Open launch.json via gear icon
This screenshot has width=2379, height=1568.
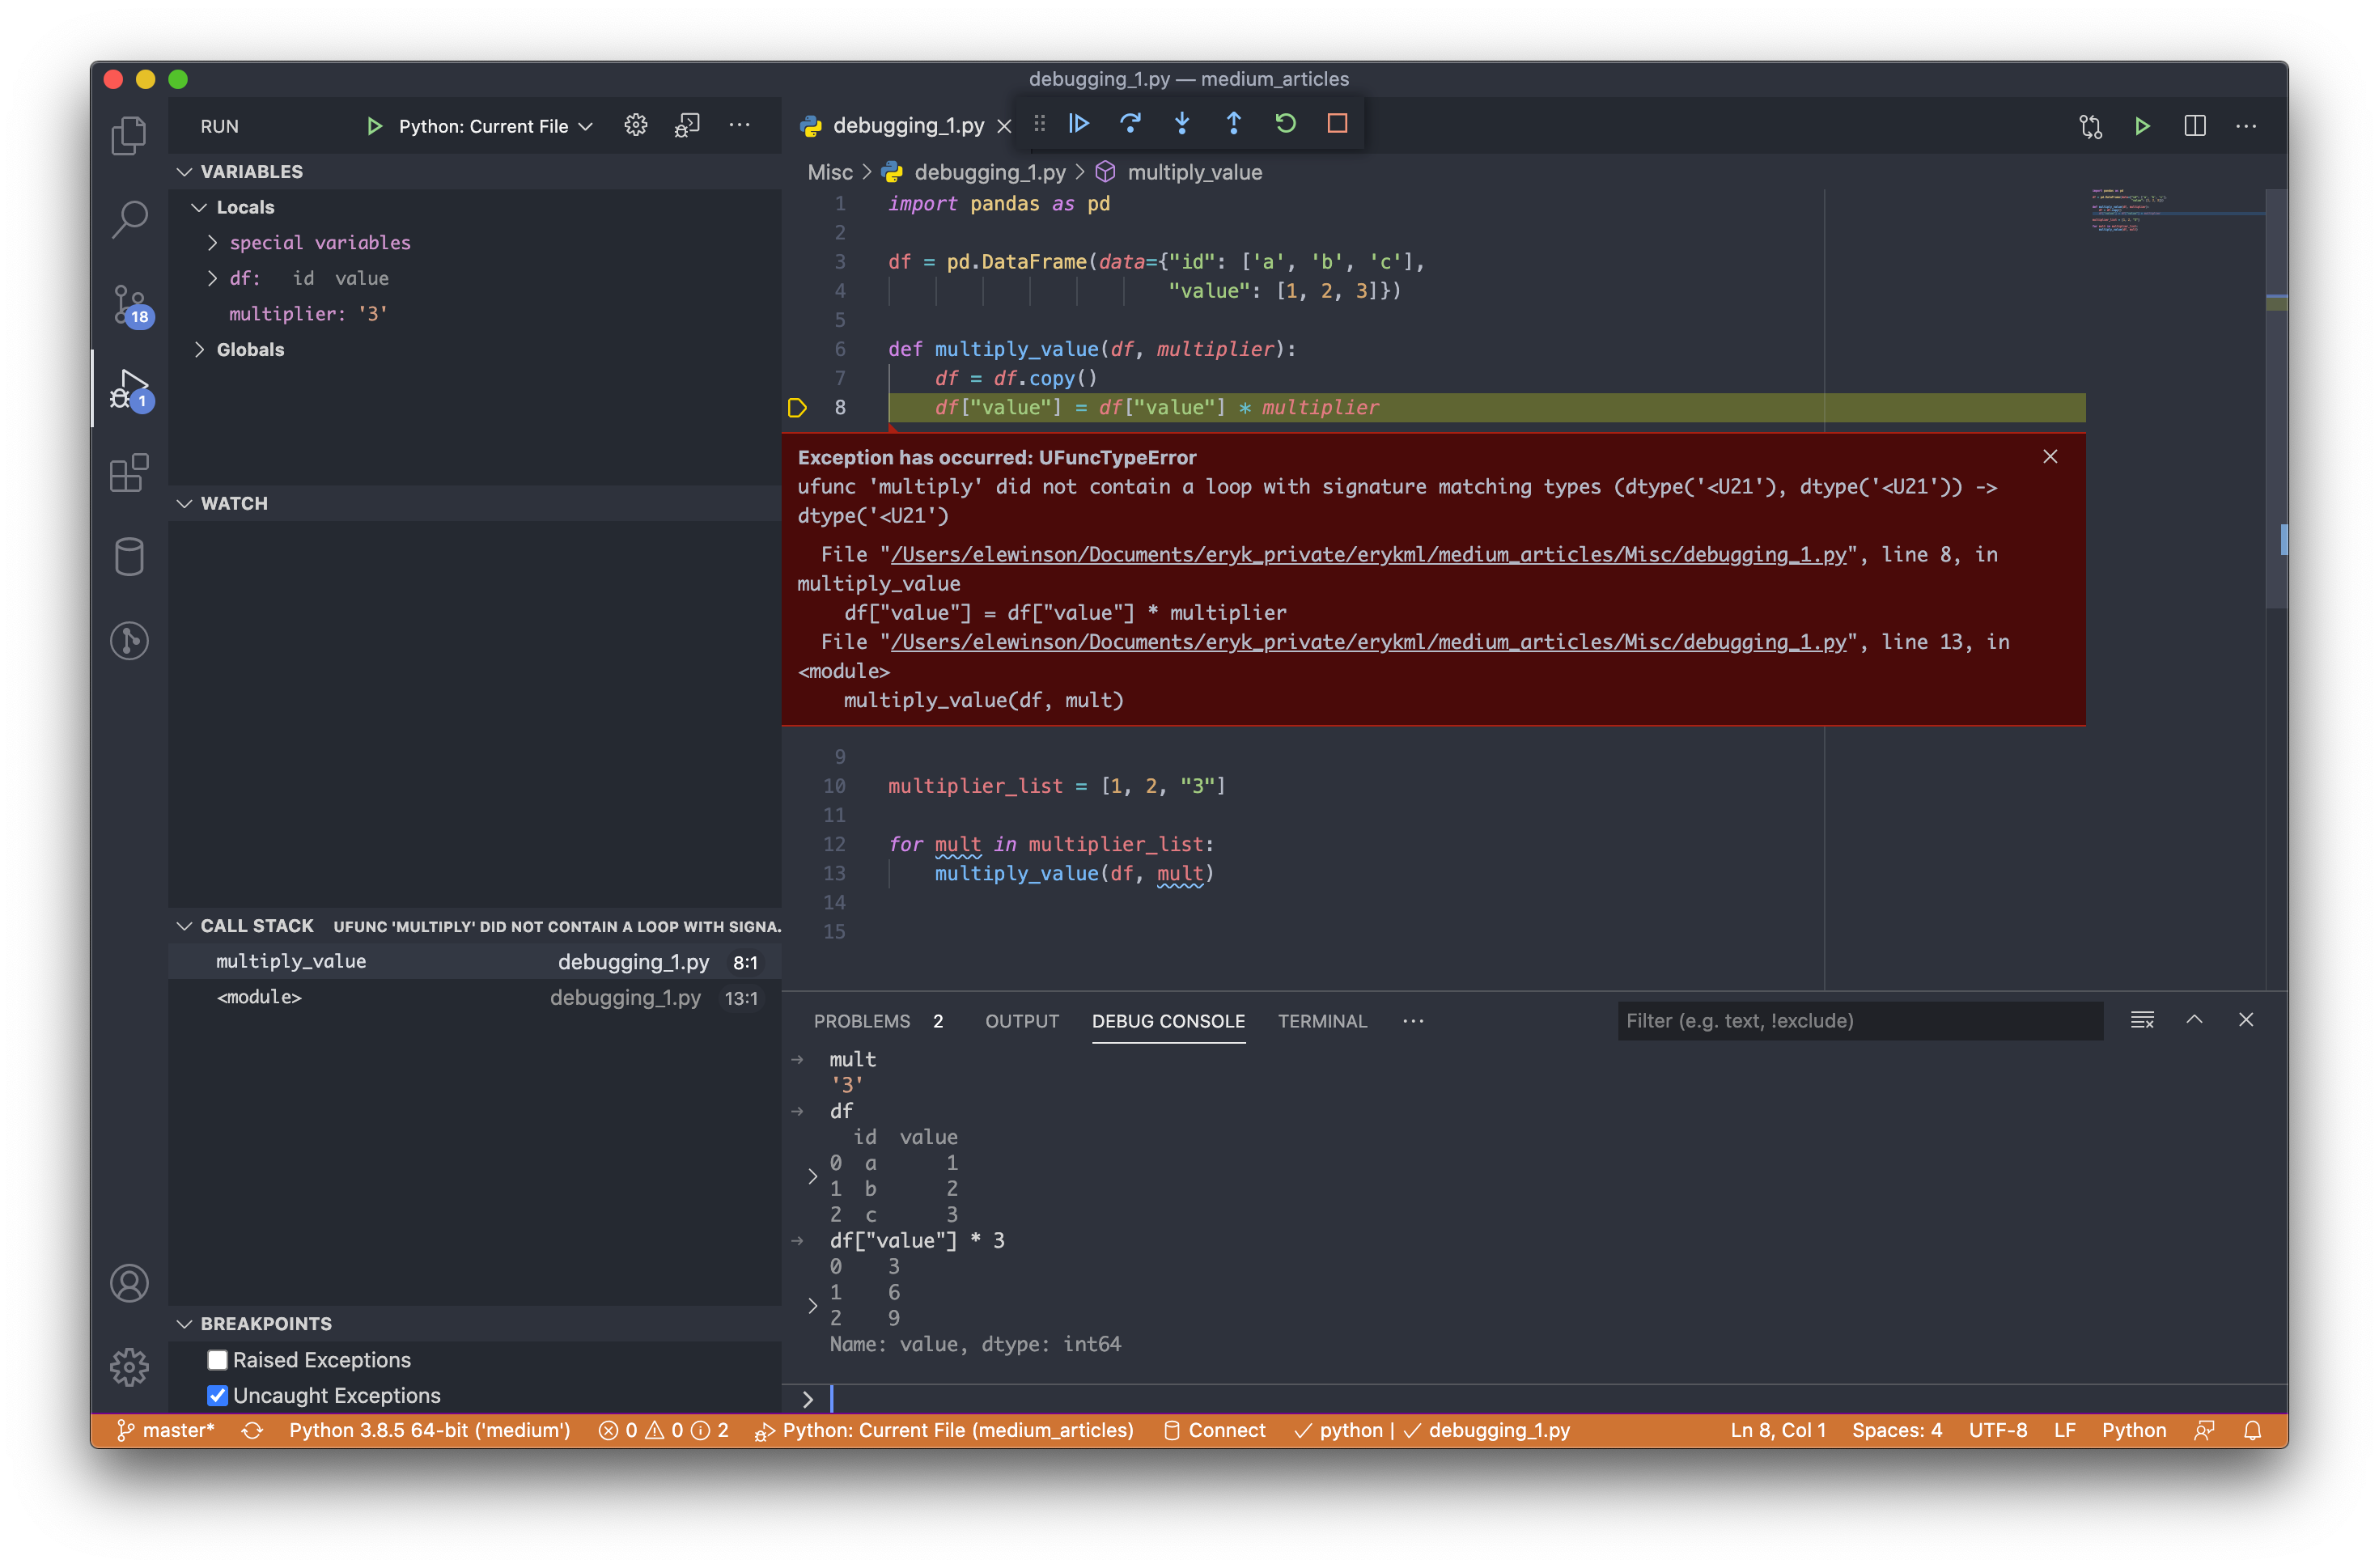(636, 126)
